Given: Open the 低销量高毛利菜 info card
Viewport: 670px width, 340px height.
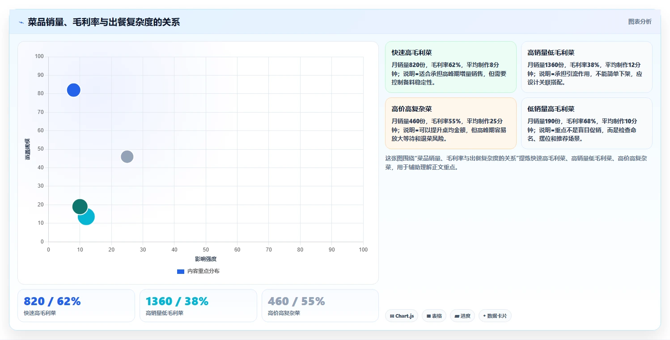Looking at the screenshot, I should [x=586, y=123].
